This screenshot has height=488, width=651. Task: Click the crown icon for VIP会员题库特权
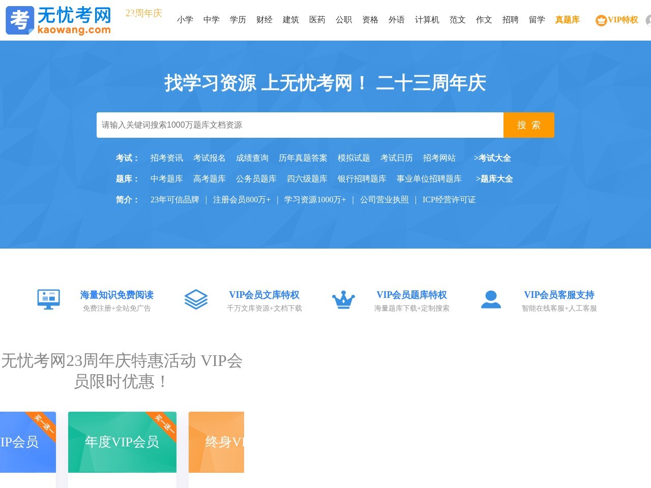(343, 299)
